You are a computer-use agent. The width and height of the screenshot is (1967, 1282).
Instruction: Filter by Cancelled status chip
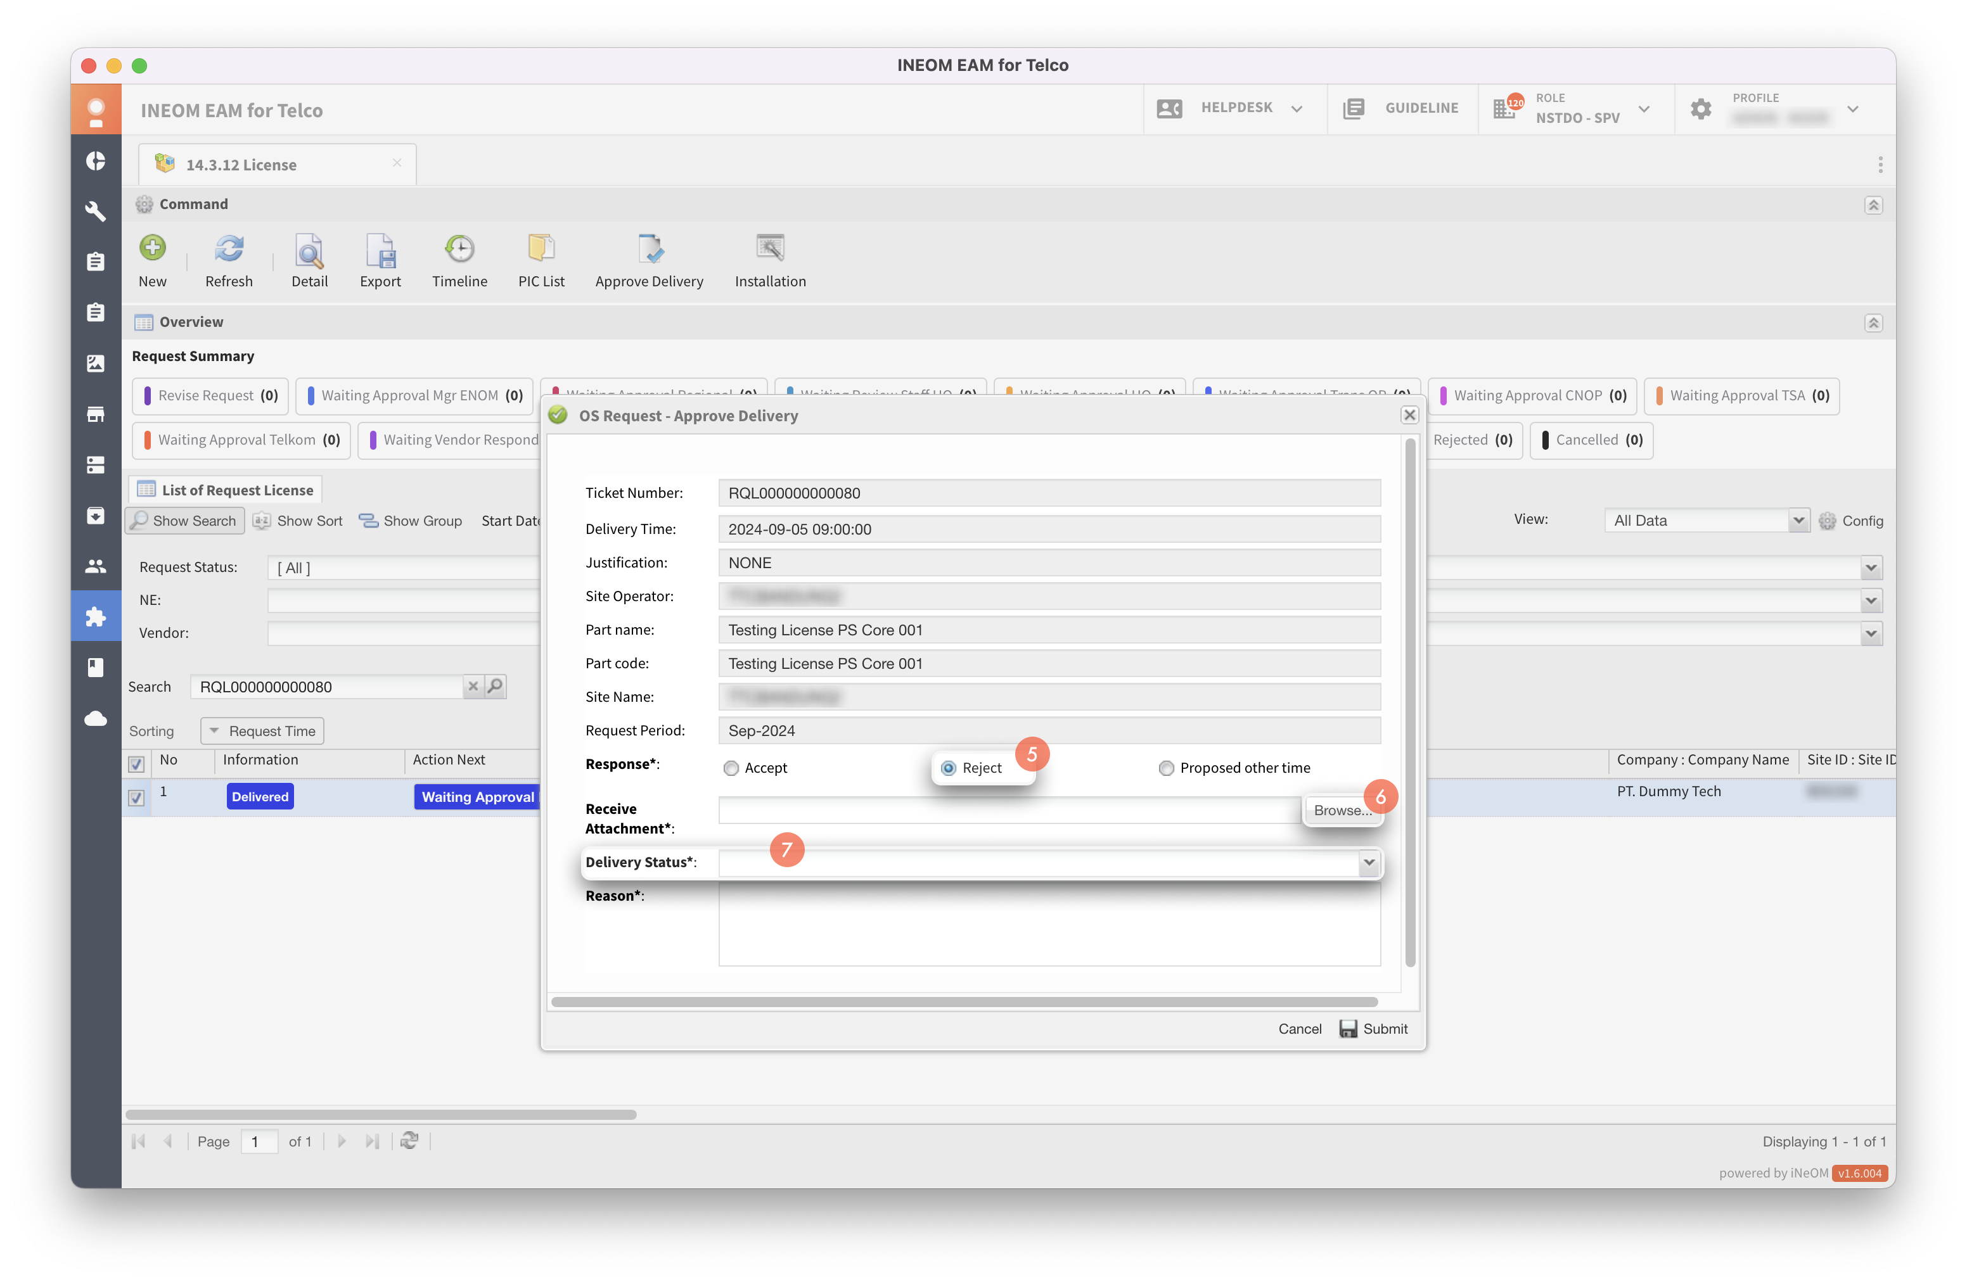(1592, 440)
